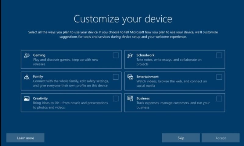Click the Gaming chess piece icon

pos(27,55)
